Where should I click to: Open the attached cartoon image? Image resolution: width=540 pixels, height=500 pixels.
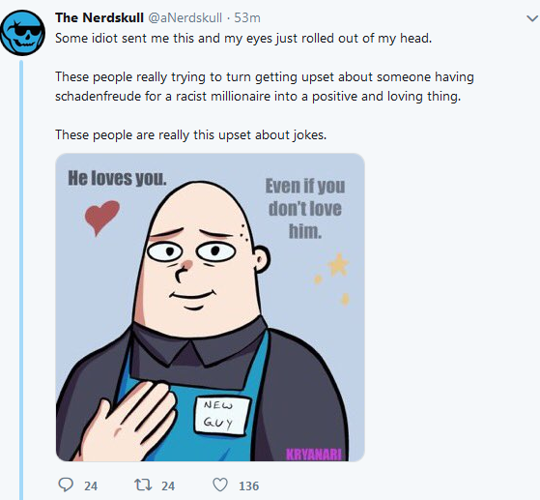[210, 308]
